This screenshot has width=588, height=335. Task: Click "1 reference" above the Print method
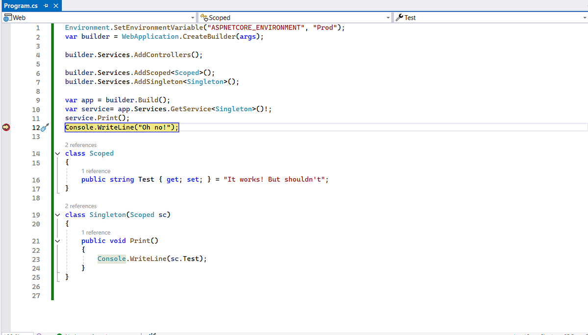click(96, 232)
